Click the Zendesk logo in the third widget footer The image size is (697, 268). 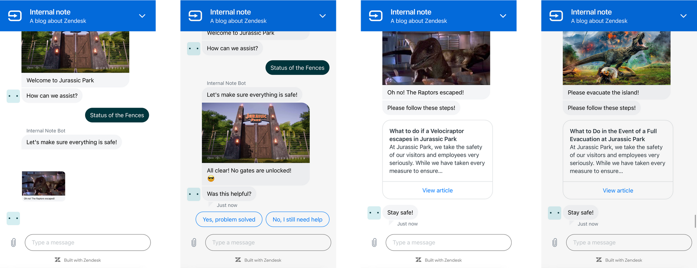[x=419, y=260]
